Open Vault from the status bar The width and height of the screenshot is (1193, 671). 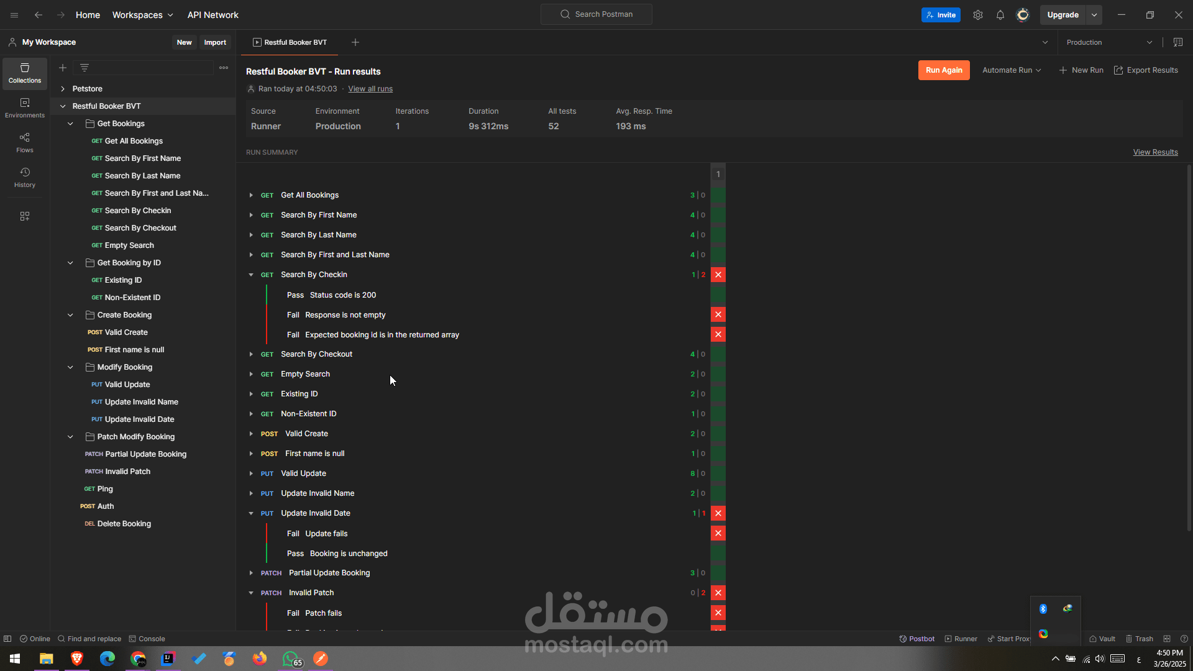pos(1102,639)
